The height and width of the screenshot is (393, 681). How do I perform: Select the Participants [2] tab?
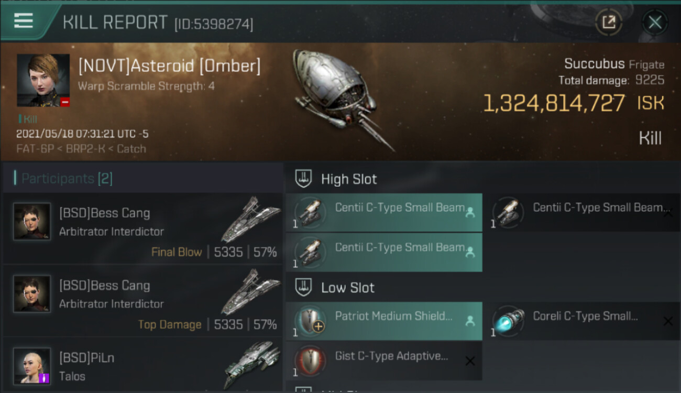[x=67, y=179]
